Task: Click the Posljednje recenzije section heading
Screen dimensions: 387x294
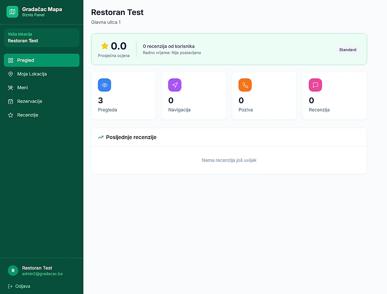Action: point(131,137)
